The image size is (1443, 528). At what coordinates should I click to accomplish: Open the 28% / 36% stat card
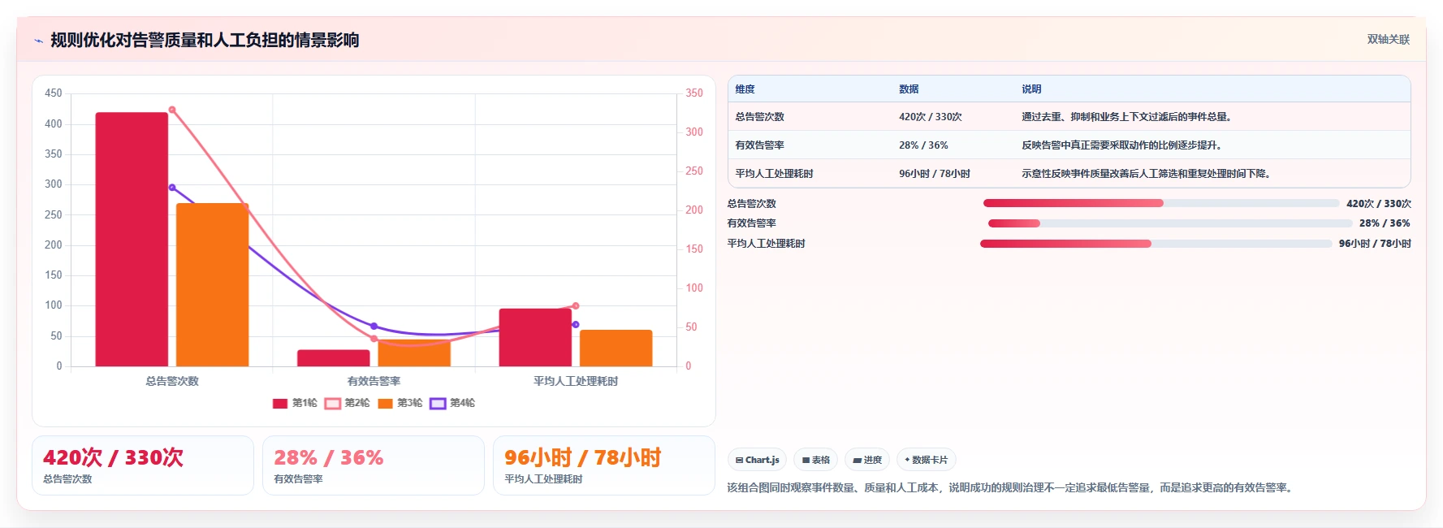tap(374, 465)
